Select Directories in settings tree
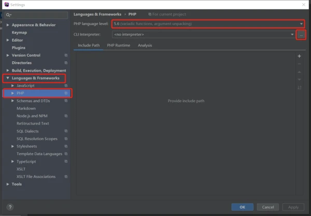Viewport: 311px width, 216px height. 22,63
